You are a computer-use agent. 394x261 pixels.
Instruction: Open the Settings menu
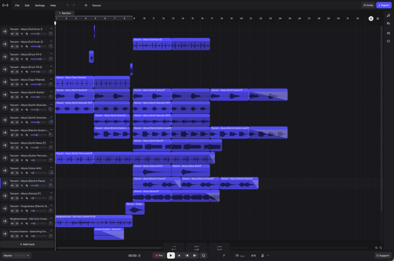40,5
